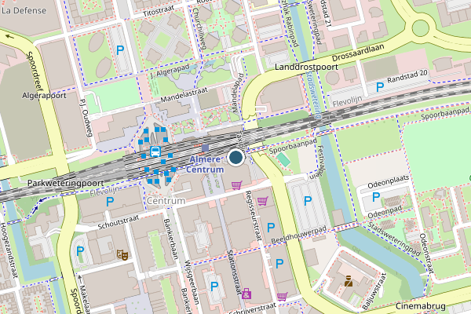Select the Landdrostpoort label
The image size is (471, 314).
tap(307, 67)
